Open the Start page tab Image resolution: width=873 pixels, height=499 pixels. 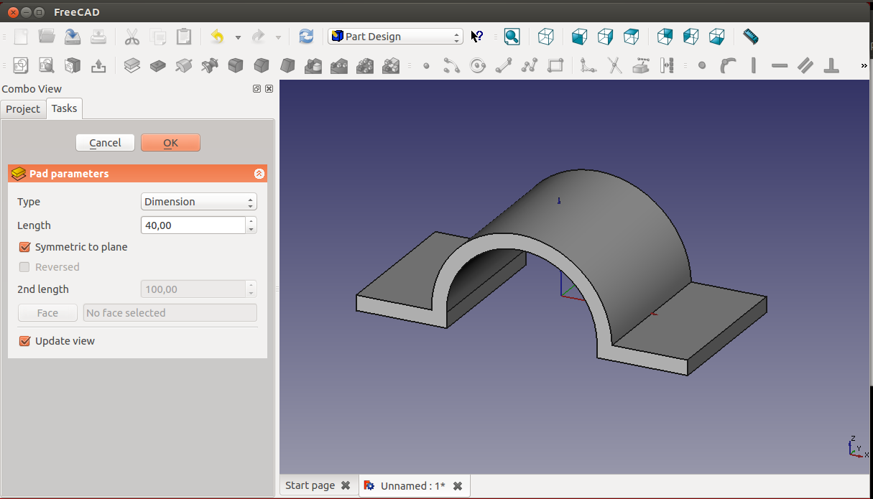(x=310, y=485)
